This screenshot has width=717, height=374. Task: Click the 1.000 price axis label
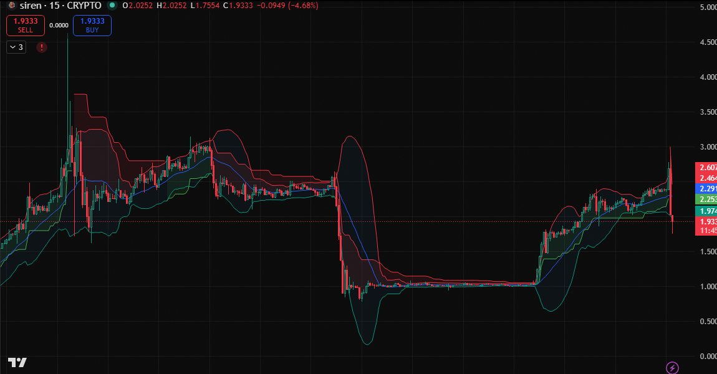point(708,287)
